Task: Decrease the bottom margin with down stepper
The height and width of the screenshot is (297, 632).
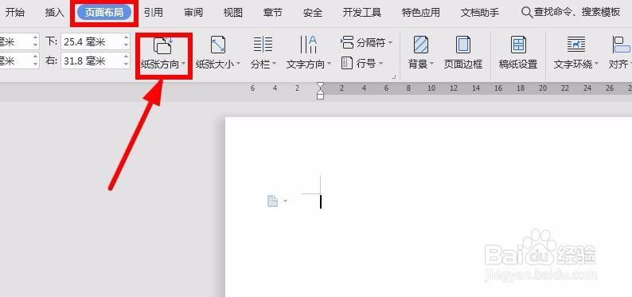Action: [127, 45]
